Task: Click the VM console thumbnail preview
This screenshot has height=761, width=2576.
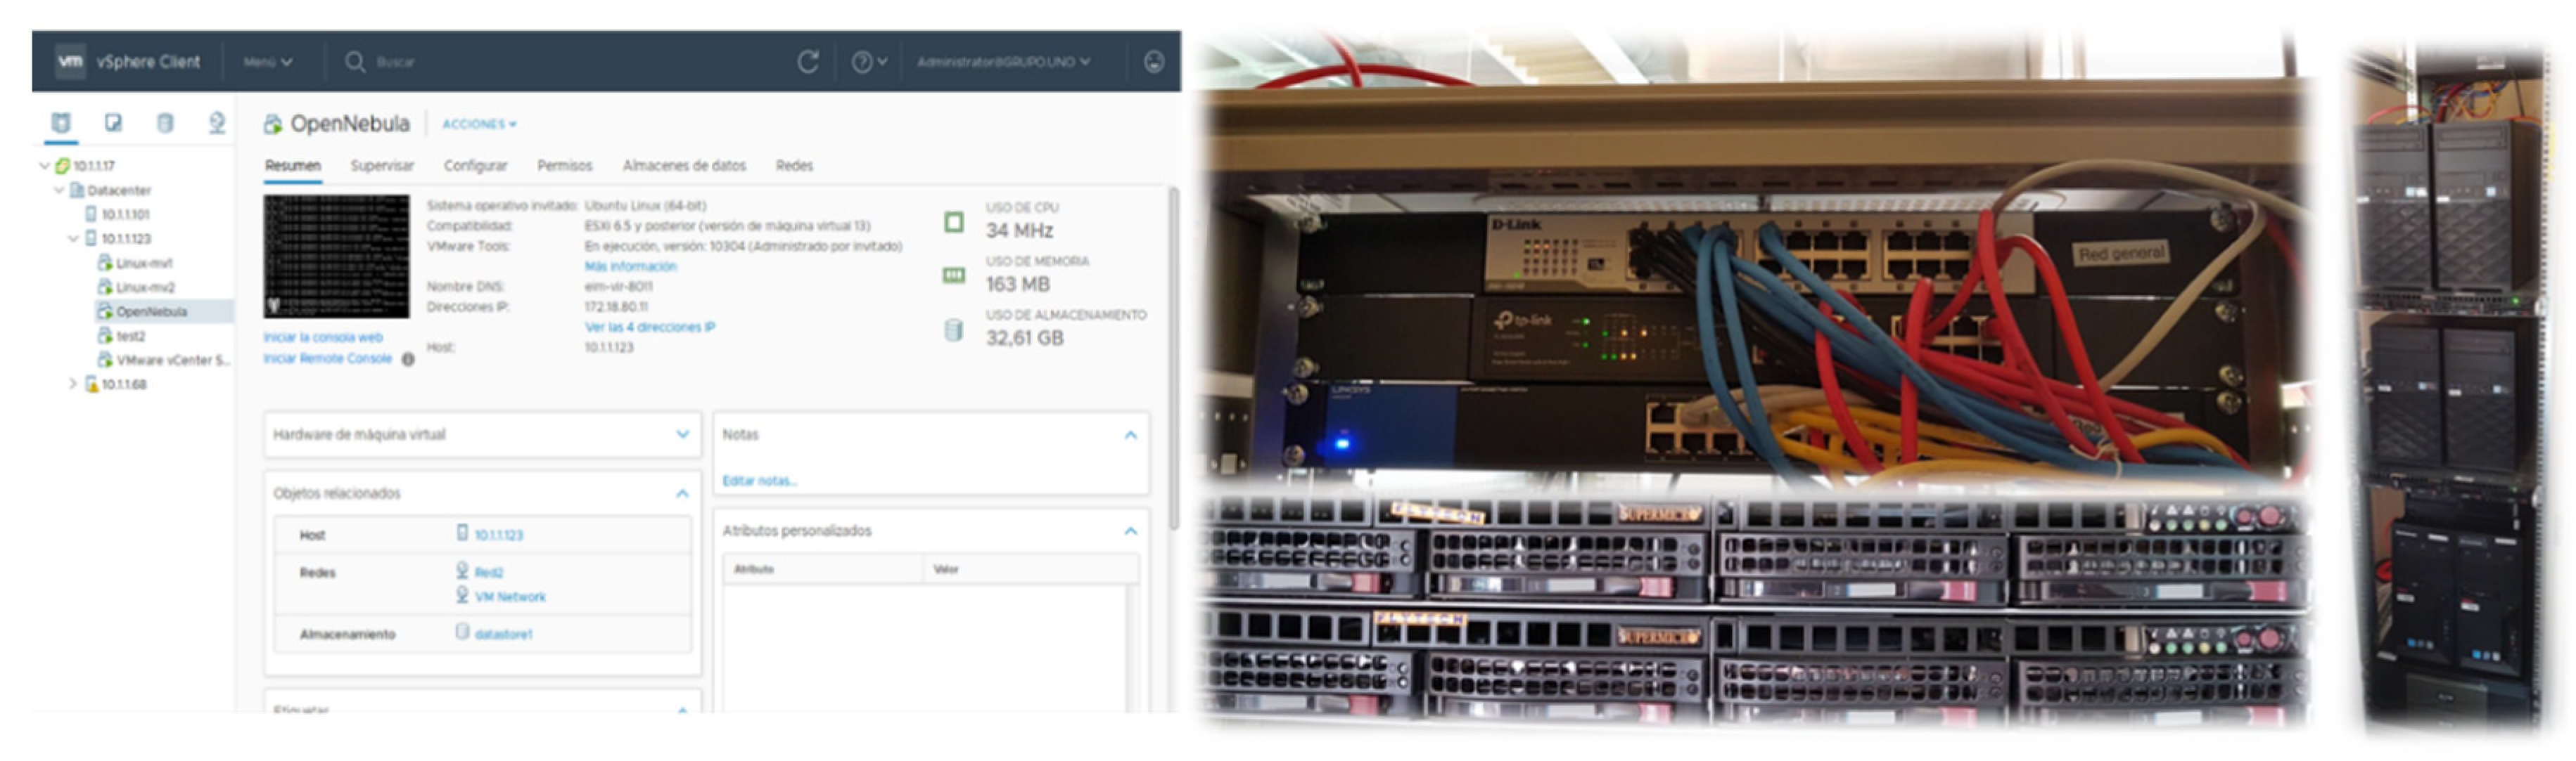Action: [336, 256]
